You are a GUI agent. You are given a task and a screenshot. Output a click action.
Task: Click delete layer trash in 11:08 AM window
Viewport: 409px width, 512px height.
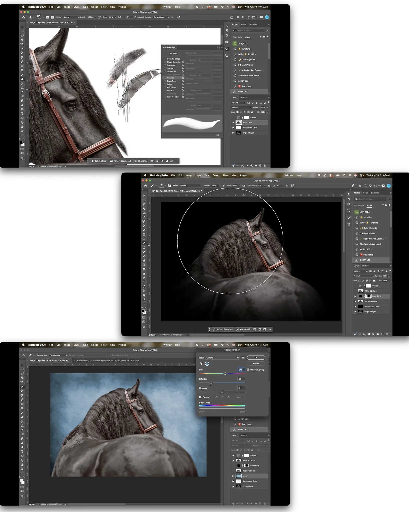(x=387, y=334)
